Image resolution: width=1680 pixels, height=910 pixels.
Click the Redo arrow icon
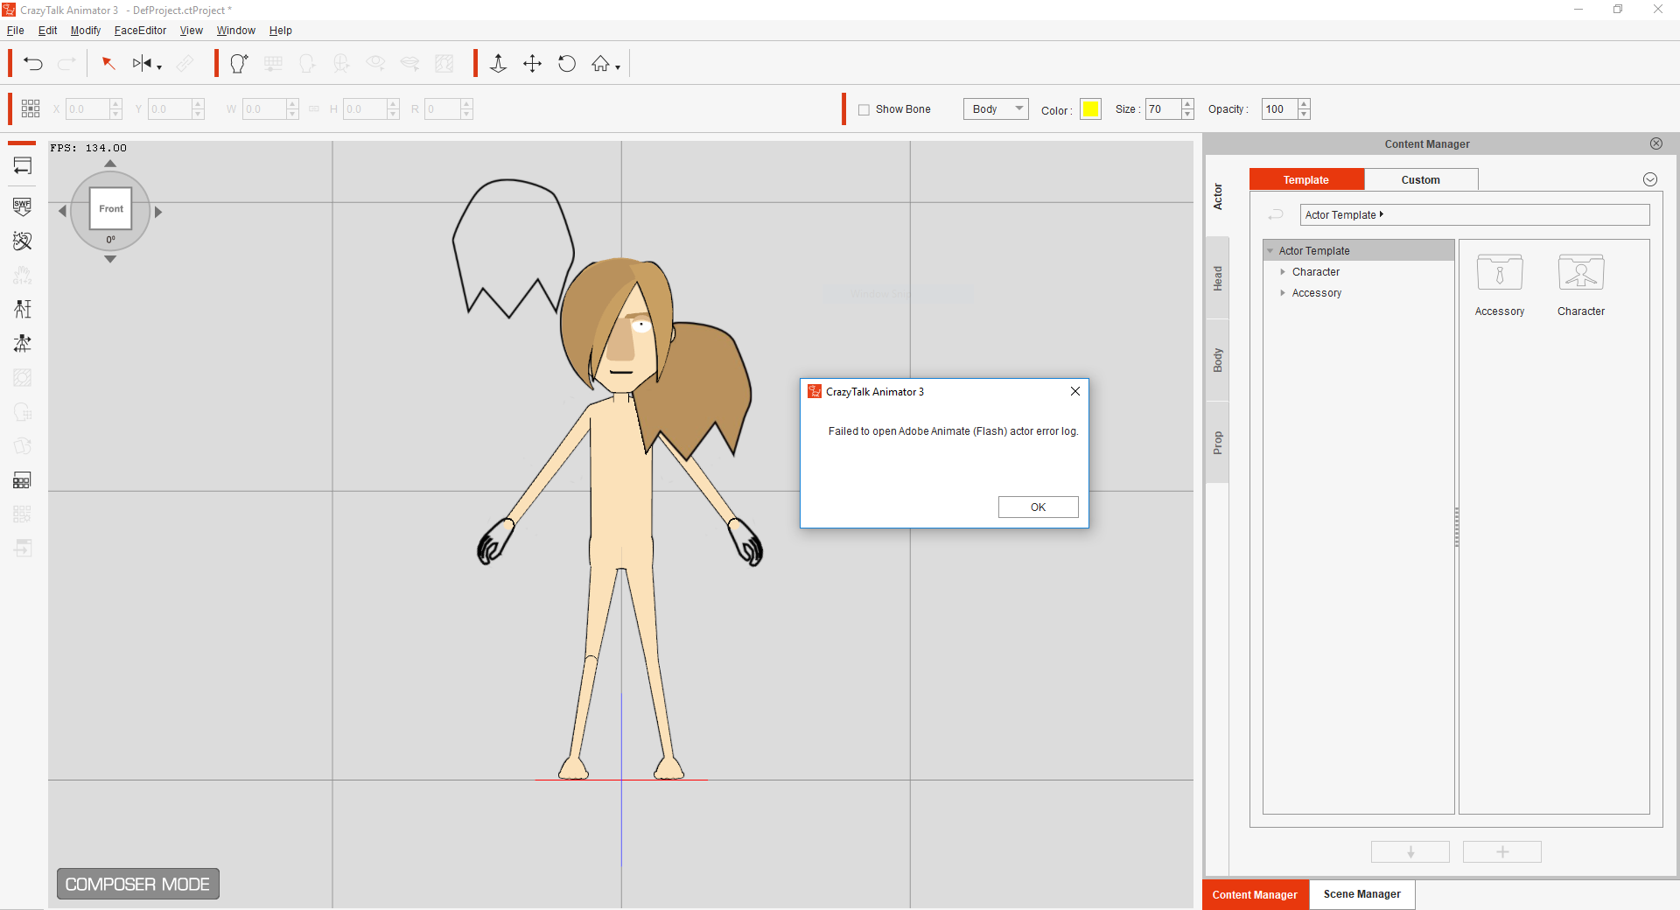click(66, 63)
